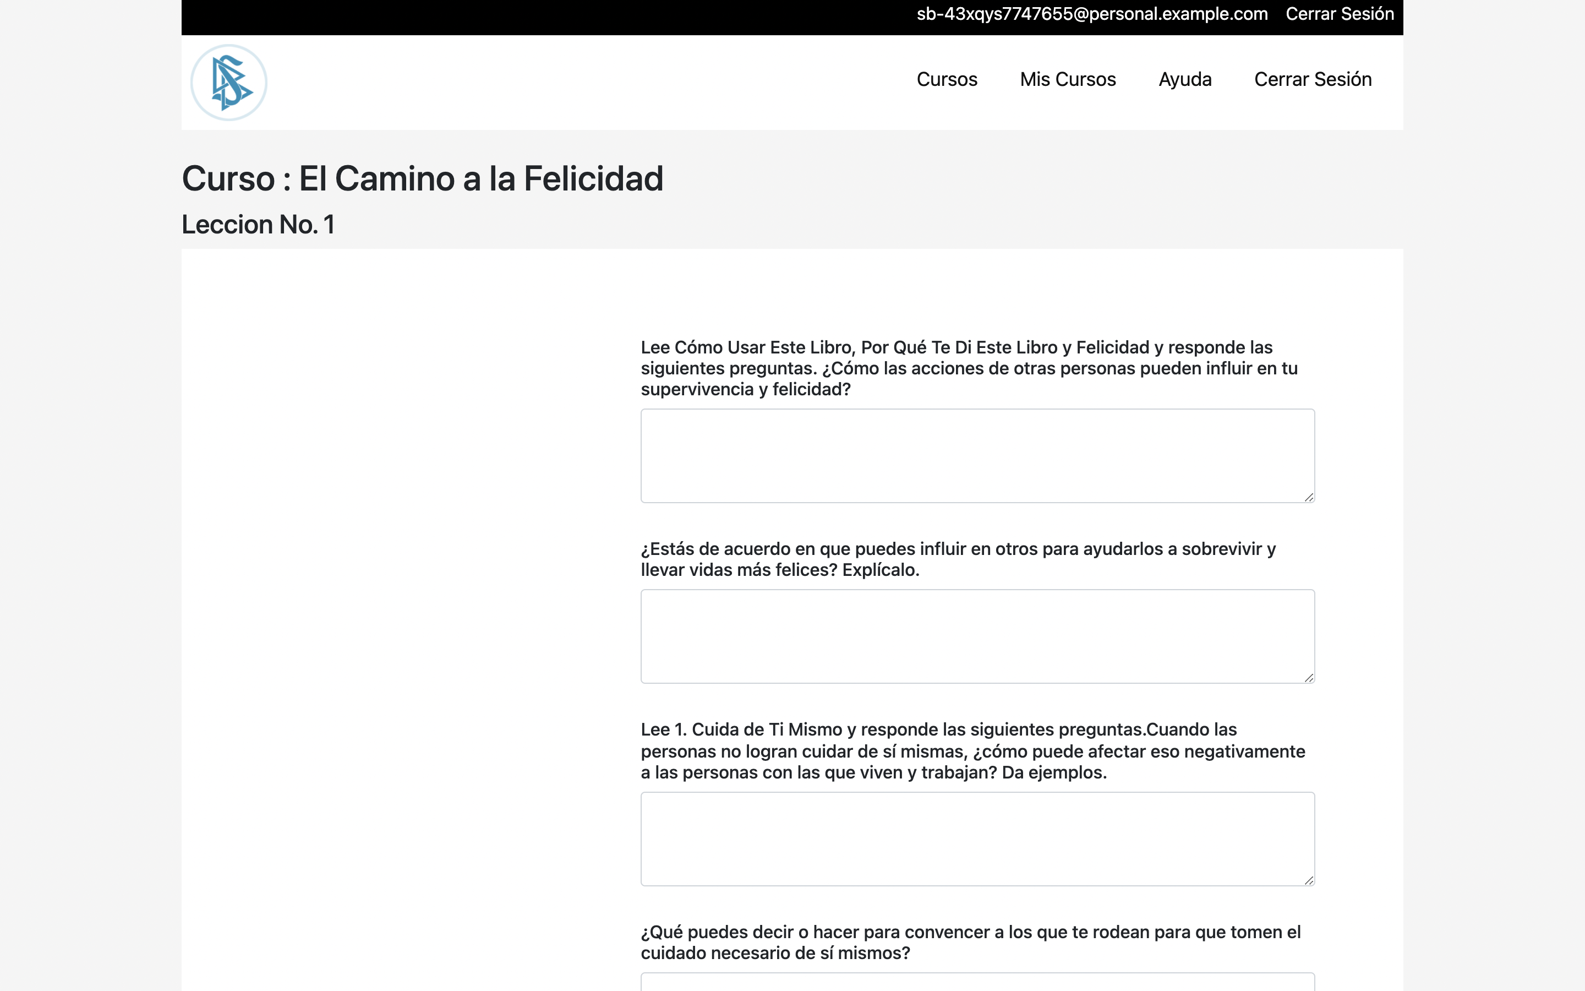Click the account email address in top bar
The height and width of the screenshot is (991, 1585).
coord(1092,14)
